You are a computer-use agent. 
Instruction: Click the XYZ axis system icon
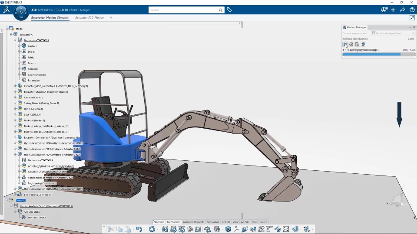tap(236, 229)
